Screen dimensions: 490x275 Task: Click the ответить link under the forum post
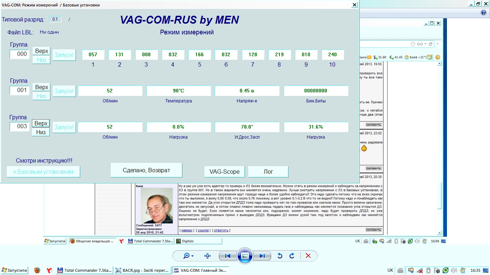pos(221,230)
